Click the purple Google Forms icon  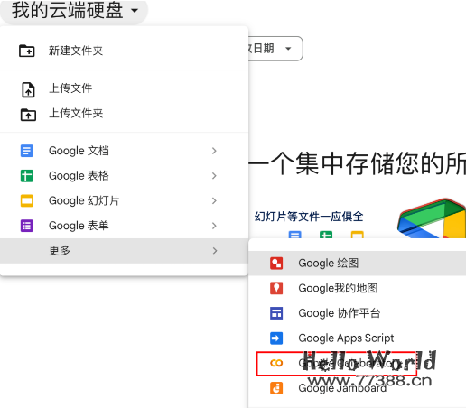[27, 226]
